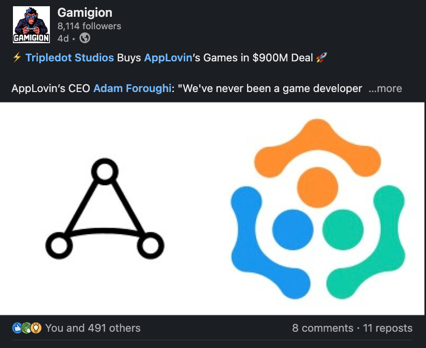This screenshot has height=348, width=426.
Task: Click the black AppLovin triangle logo
Action: pyautogui.click(x=105, y=209)
